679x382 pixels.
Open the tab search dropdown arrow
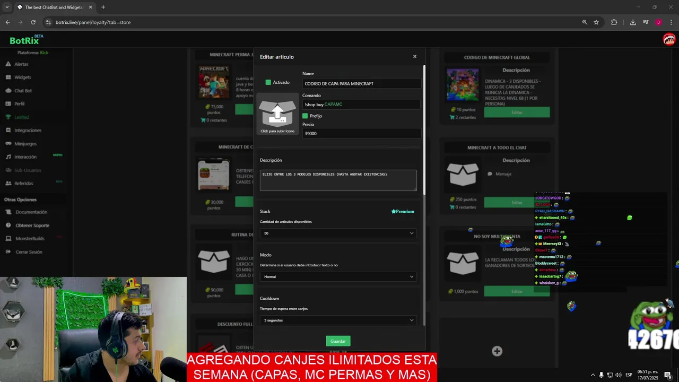click(7, 7)
